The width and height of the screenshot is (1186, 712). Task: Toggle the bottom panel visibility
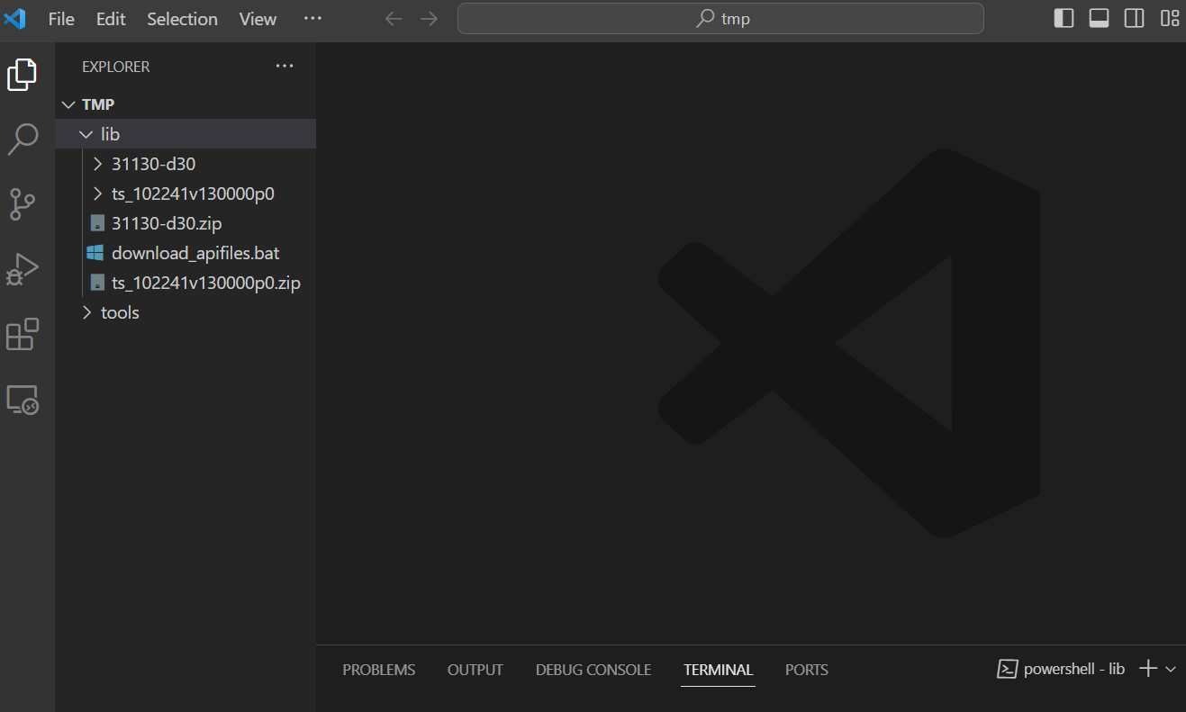tap(1099, 18)
